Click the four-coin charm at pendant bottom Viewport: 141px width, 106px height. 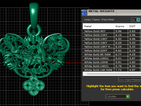click(x=33, y=86)
